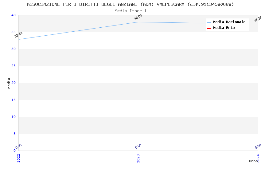Click the Media Importi subtitle
261x169 pixels.
coord(130,11)
